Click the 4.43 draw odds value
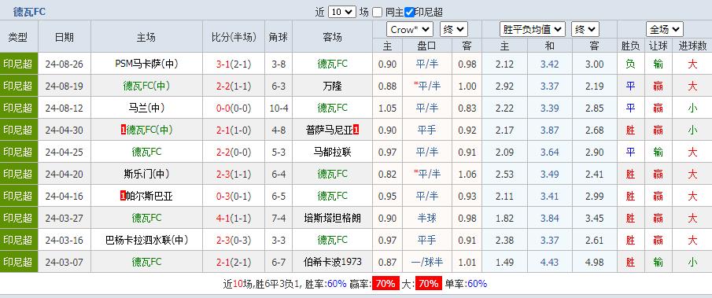712x298 pixels. pos(549,262)
